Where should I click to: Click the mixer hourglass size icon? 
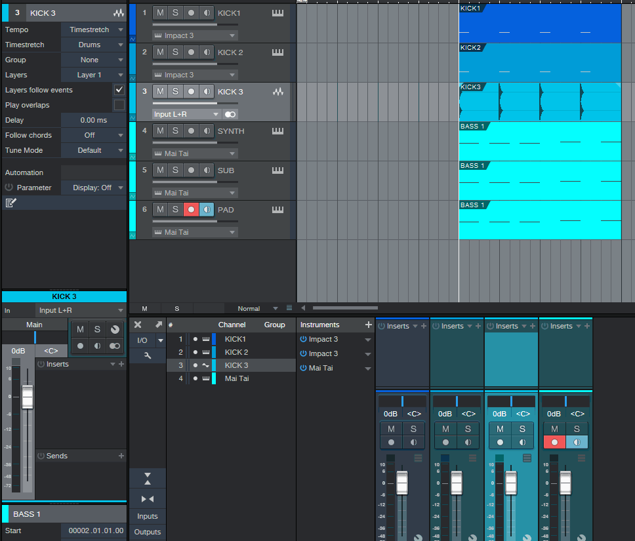point(148,478)
